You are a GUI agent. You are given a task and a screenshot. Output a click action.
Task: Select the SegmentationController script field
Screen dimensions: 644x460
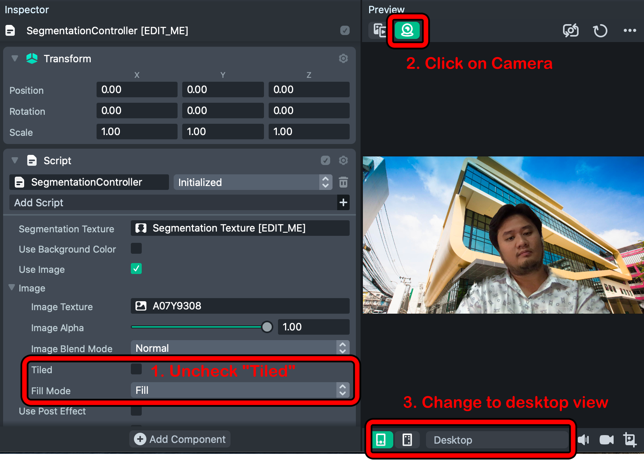[89, 182]
